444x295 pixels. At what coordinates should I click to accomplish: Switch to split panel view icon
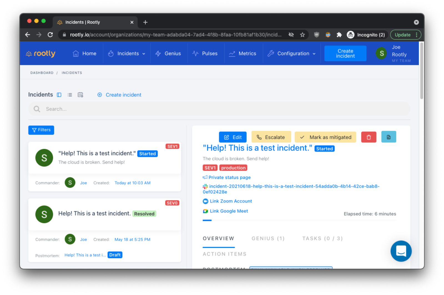point(59,95)
